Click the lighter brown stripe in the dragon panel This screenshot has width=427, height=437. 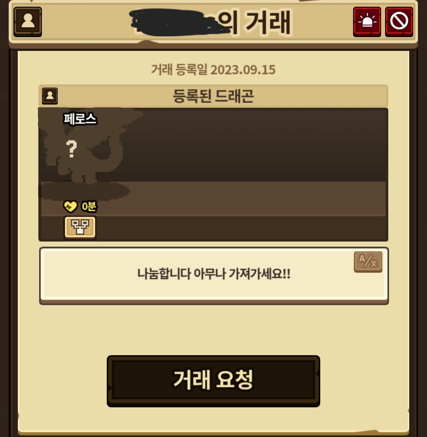coord(251,199)
